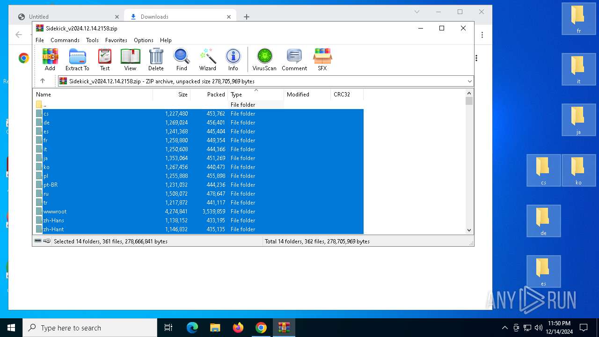Switch to the Untitled Chrome tab
The height and width of the screenshot is (337, 599).
coord(68,16)
